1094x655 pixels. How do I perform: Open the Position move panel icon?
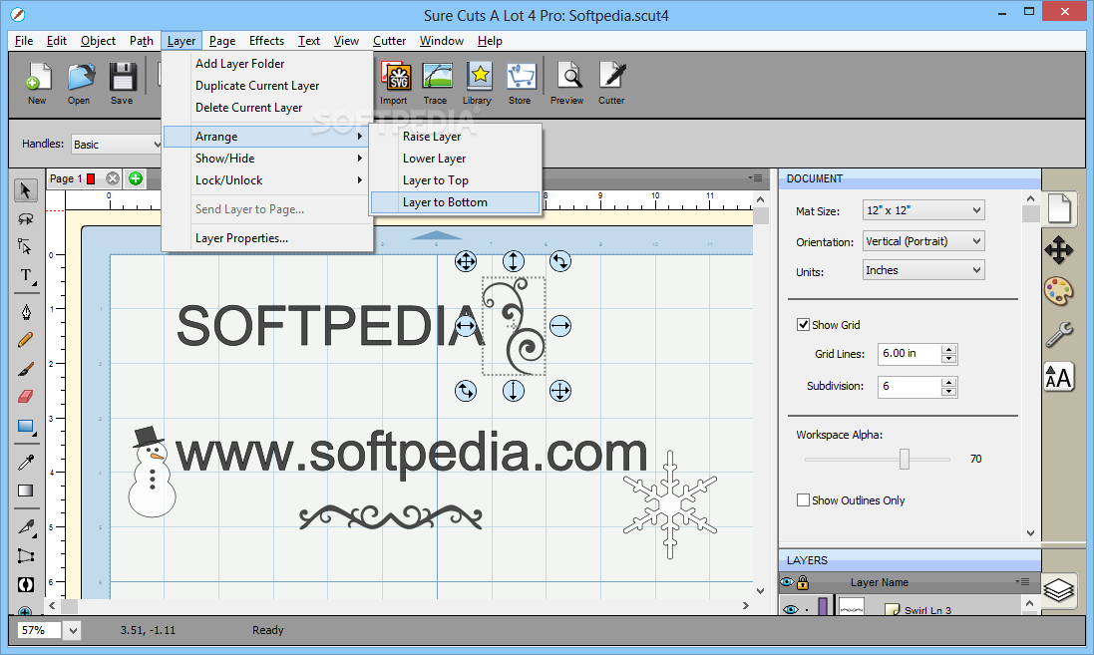pyautogui.click(x=1059, y=249)
